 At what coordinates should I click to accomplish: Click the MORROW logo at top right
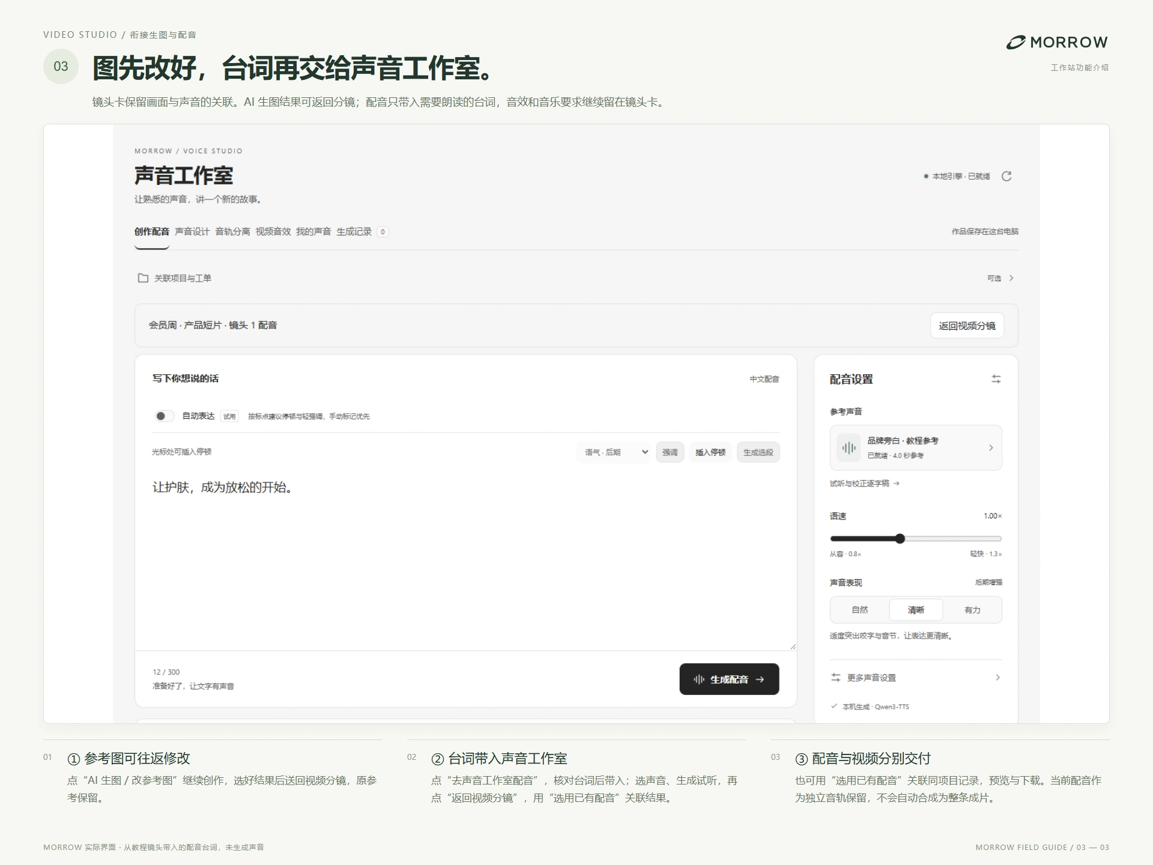(x=1057, y=42)
